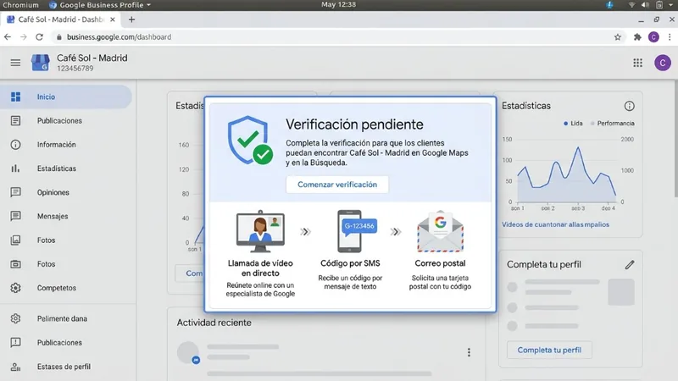Click the Competetos gear icon
Screen dimensions: 678x381
point(15,288)
